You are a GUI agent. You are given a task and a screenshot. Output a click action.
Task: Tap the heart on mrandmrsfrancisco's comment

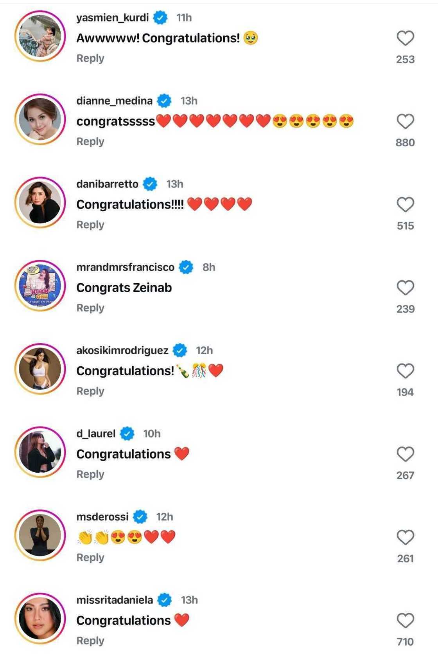click(x=406, y=287)
